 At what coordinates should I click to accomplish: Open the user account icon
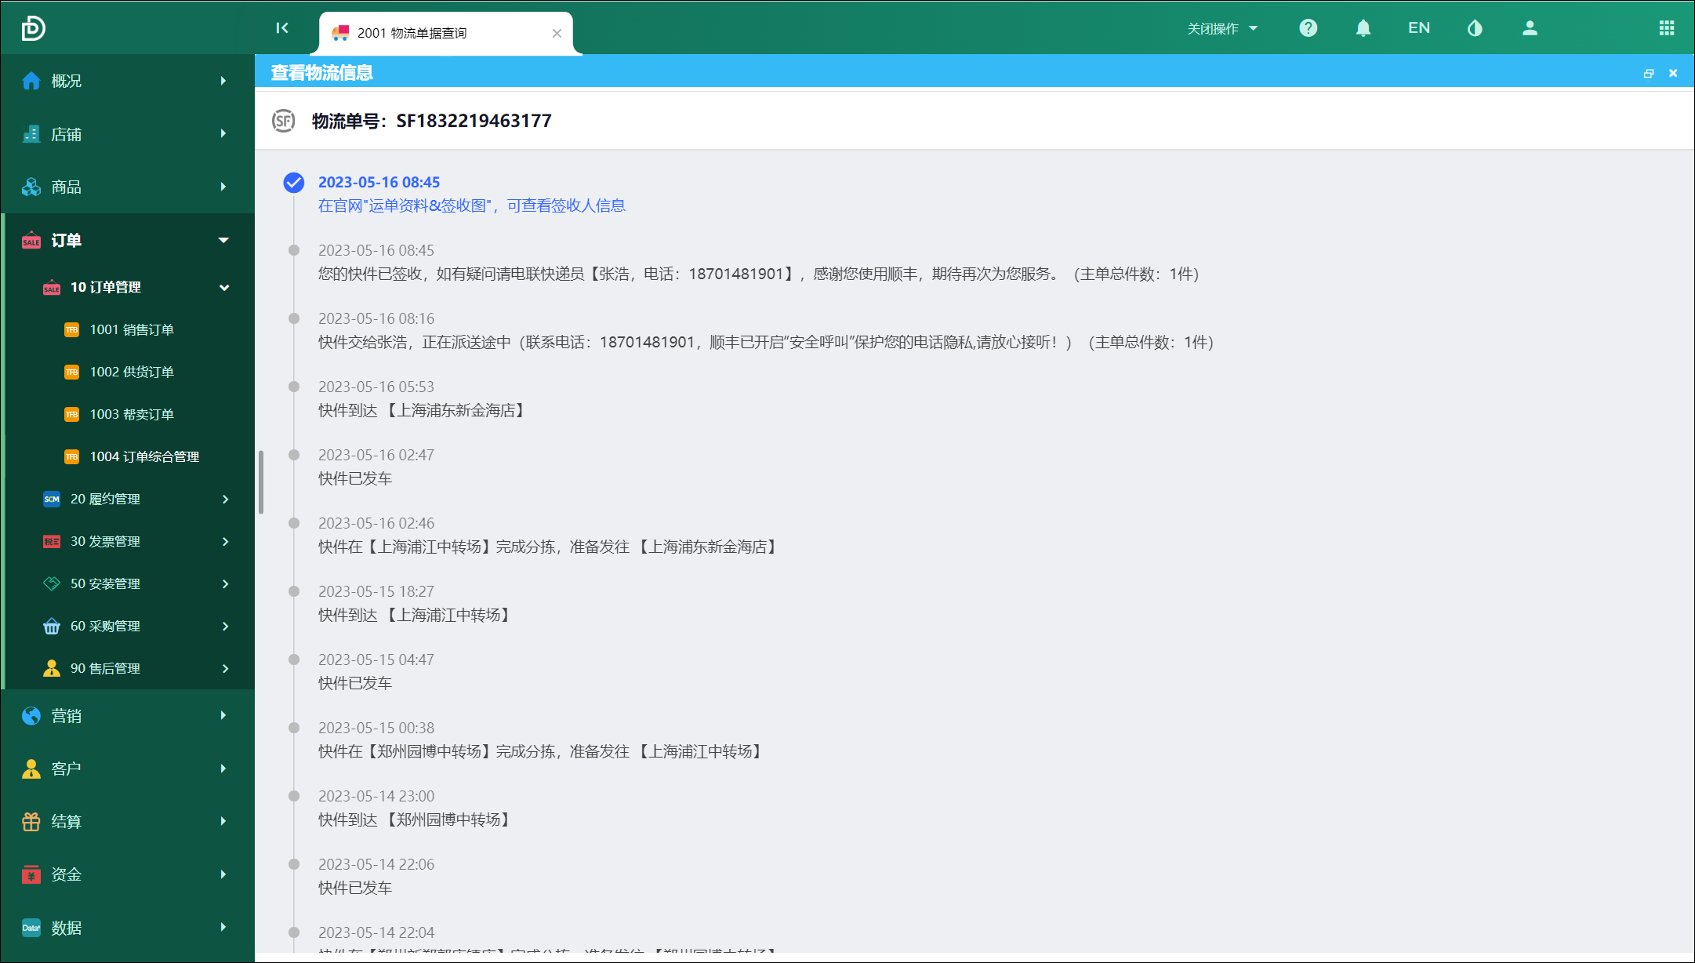click(x=1530, y=28)
